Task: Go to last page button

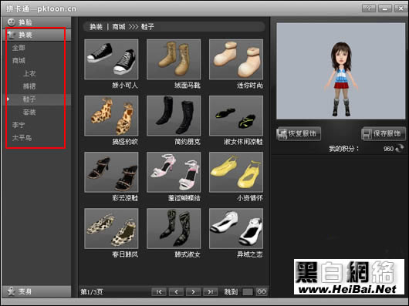Action: tap(211, 292)
